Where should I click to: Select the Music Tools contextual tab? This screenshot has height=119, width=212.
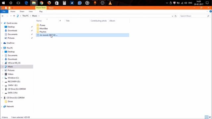pos(41,8)
